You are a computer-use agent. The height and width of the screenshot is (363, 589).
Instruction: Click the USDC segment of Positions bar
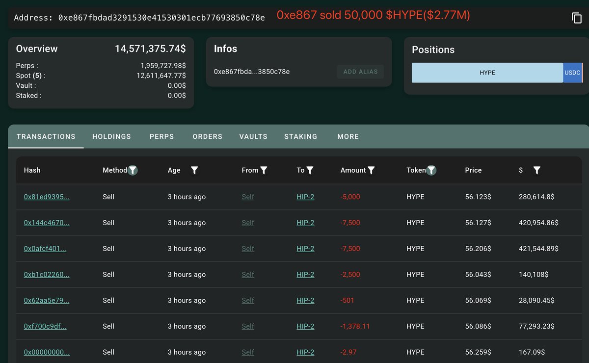pyautogui.click(x=572, y=73)
